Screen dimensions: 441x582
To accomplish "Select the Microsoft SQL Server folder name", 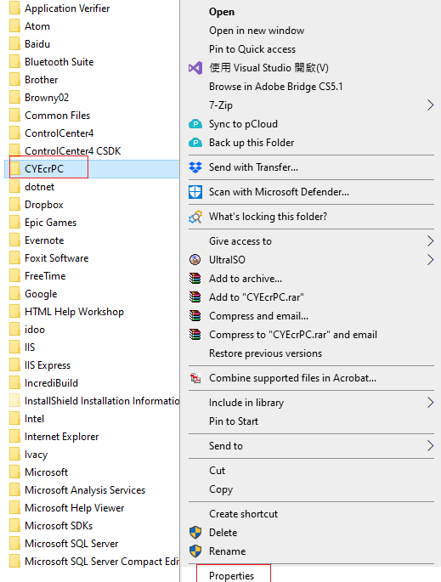I will pos(71,544).
